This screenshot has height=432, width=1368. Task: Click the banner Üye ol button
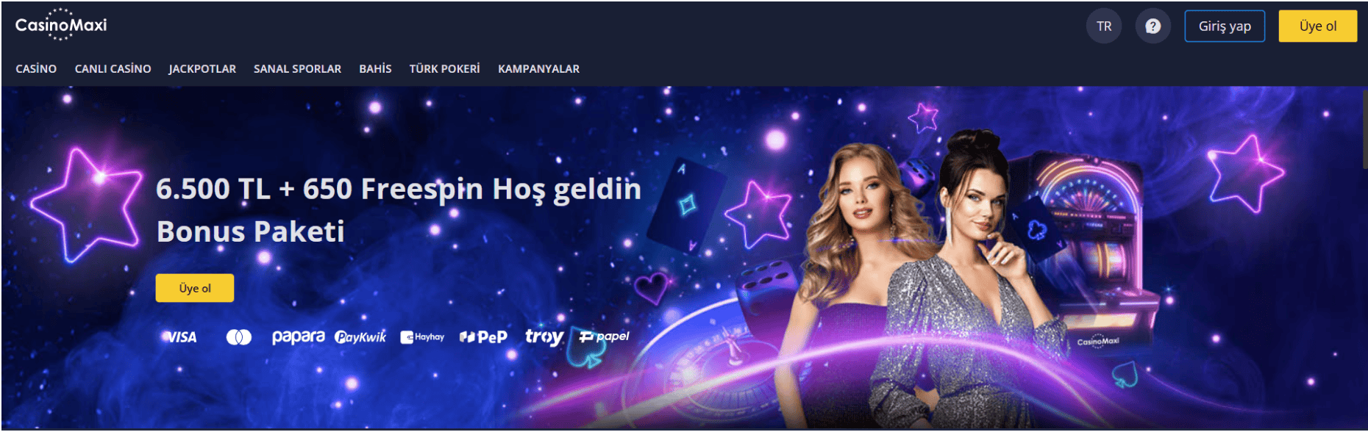point(195,288)
